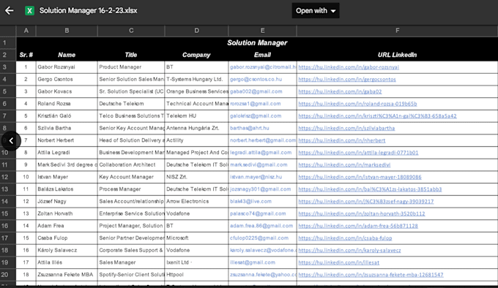Select column E header
The image size is (498, 288).
point(262,31)
